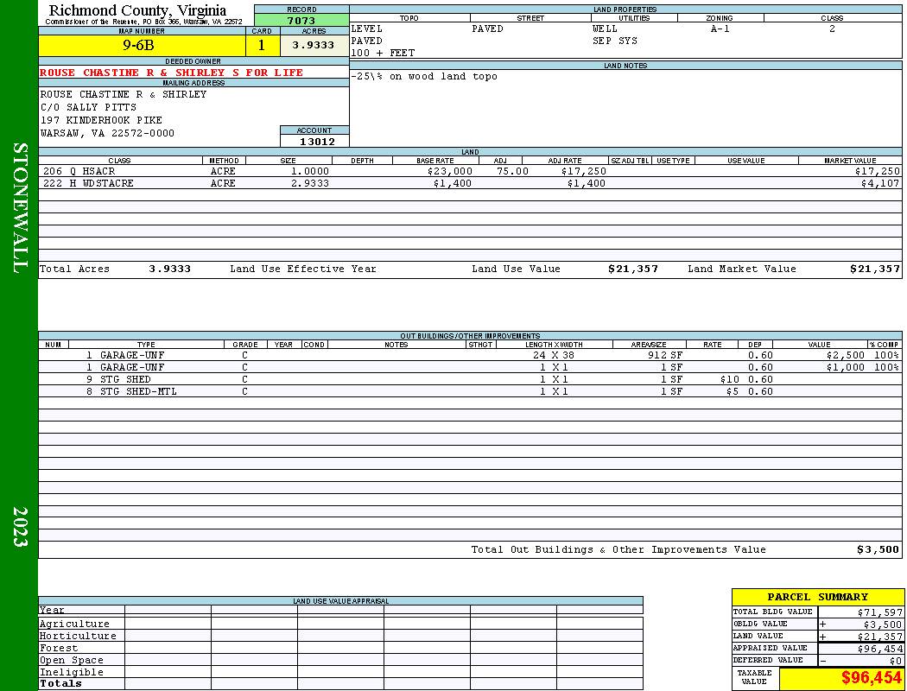Click the Forest row label
907x691 pixels.
click(x=59, y=648)
